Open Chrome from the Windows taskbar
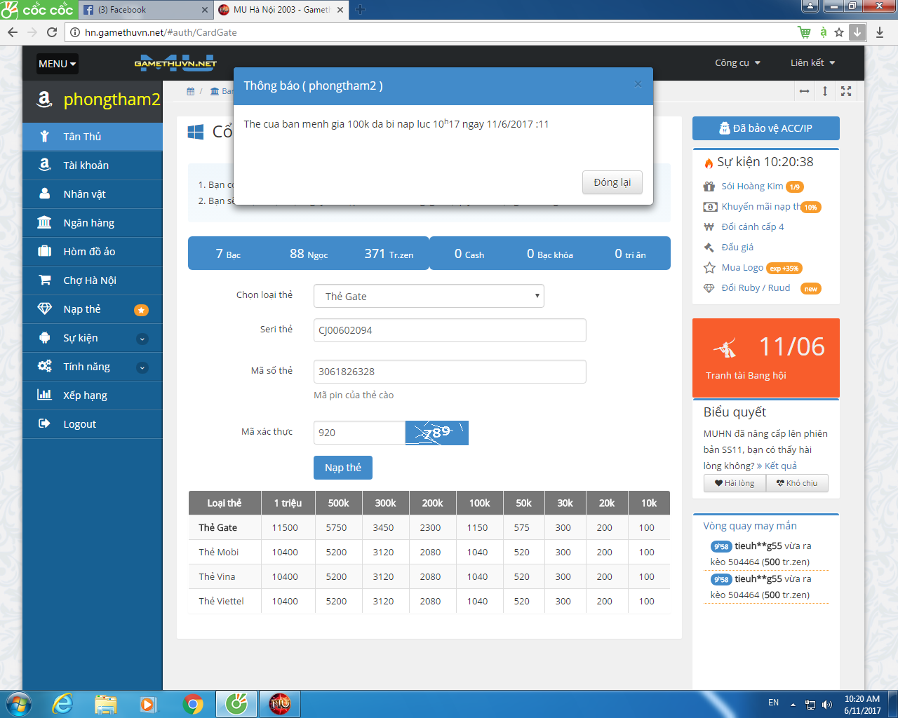 193,703
